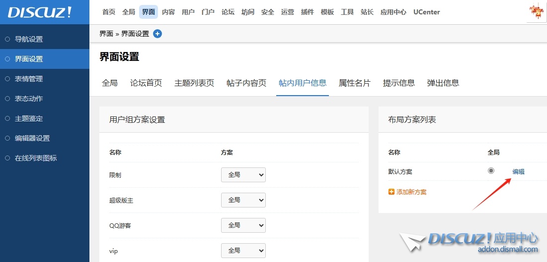The width and height of the screenshot is (547, 262).
Task: Click the vip row label
Action: point(113,251)
